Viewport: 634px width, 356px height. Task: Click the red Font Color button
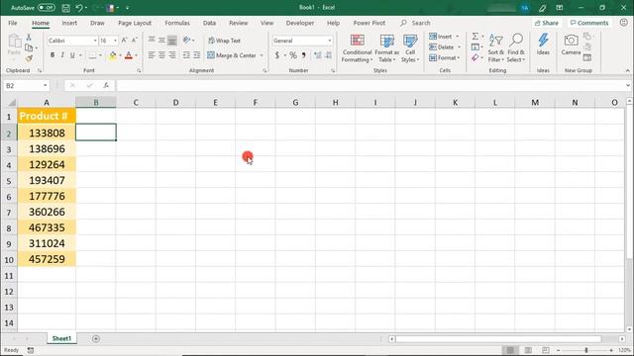pos(129,55)
